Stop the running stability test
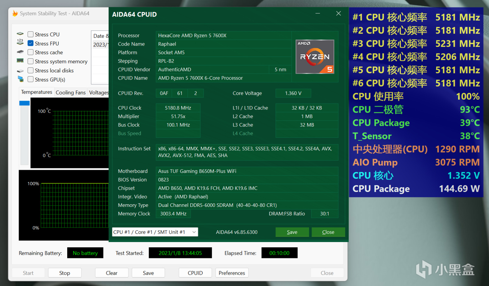 pos(65,273)
